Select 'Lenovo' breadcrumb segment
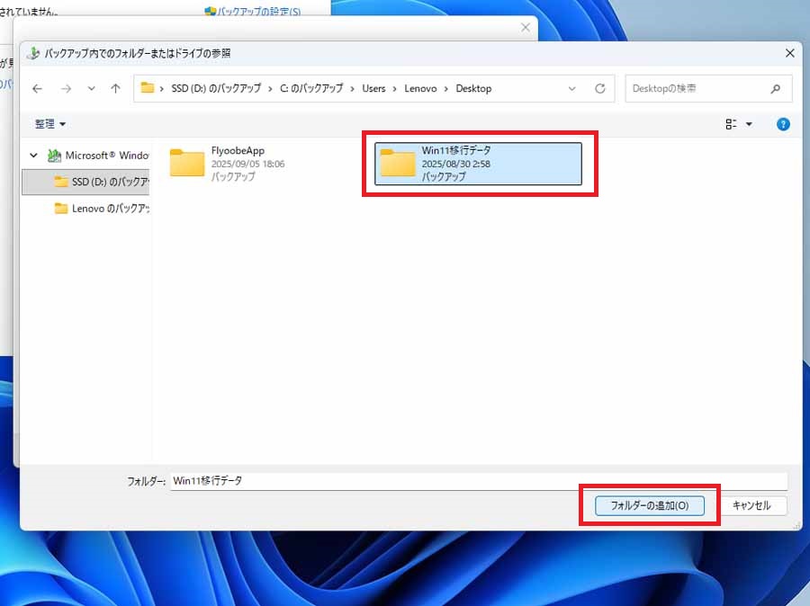Screen dimensions: 810x606 coord(420,88)
